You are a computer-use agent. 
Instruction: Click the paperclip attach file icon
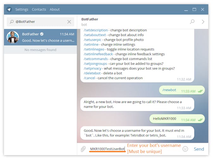[x=83, y=149]
